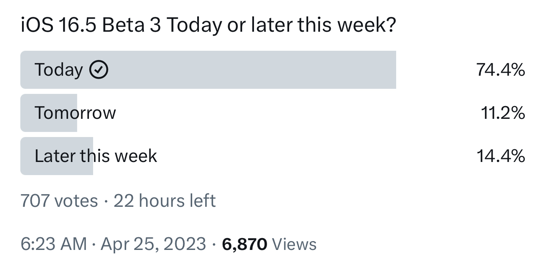Click the 22 hours left text
546x266 pixels.
click(x=165, y=200)
